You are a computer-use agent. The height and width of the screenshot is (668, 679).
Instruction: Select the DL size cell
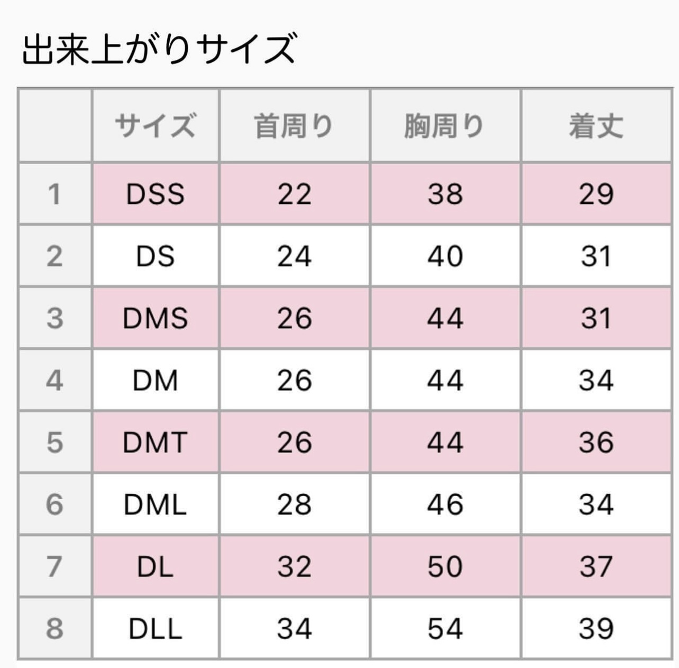coord(155,566)
